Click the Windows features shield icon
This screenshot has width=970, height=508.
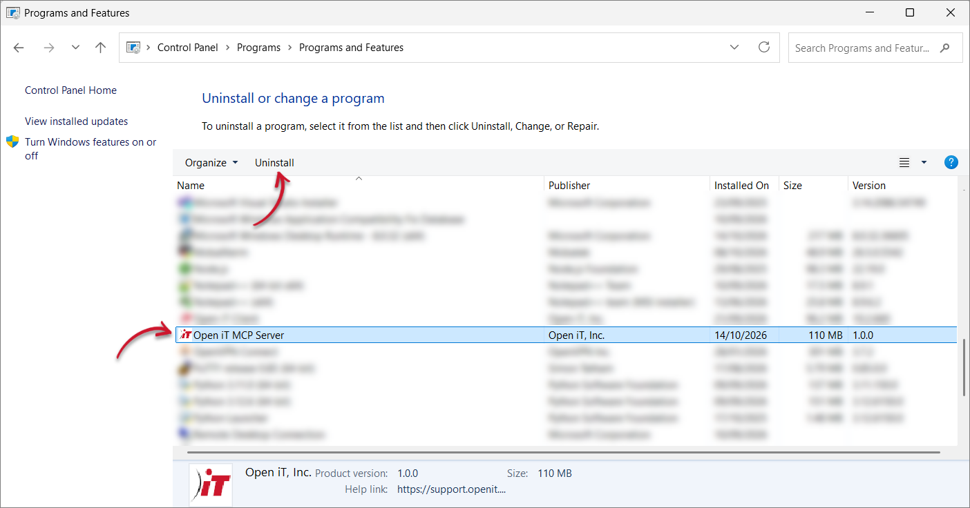pos(12,141)
